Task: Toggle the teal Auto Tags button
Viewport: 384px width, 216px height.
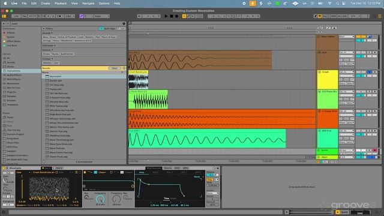Action: [x=101, y=29]
